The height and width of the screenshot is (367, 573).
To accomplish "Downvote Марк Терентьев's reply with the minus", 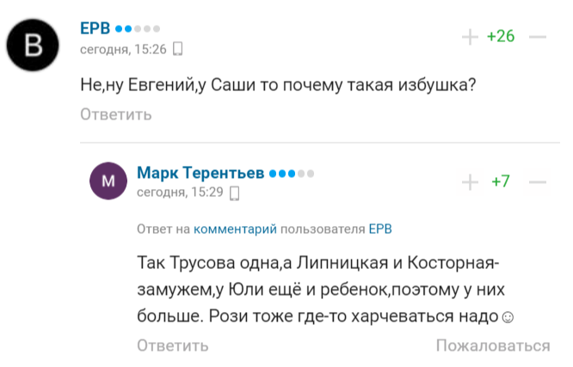I will (538, 181).
